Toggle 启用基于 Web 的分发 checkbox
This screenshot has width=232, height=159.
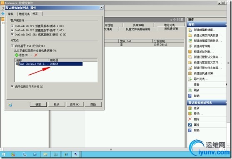pos(12,46)
